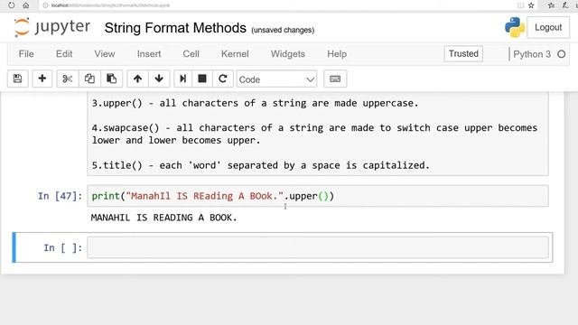This screenshot has width=578, height=325.
Task: Click the 5.title() description line
Action: (x=261, y=165)
